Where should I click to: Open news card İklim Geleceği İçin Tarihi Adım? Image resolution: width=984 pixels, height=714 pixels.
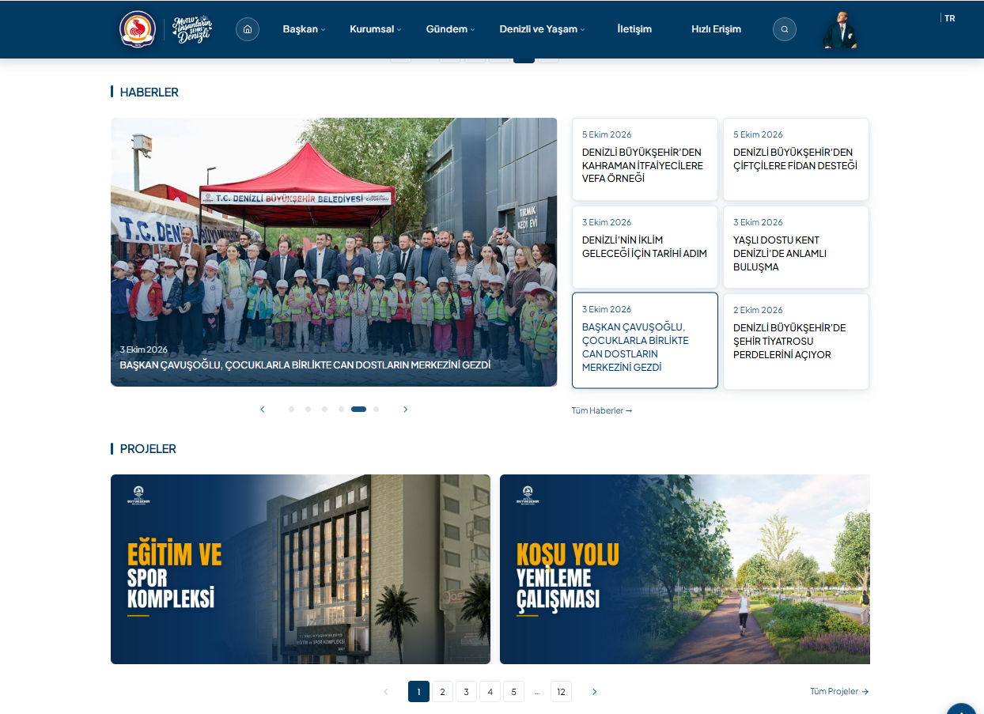(645, 247)
